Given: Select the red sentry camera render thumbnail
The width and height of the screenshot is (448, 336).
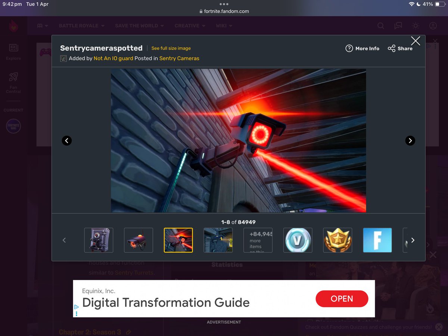Looking at the screenshot, I should click(x=139, y=240).
